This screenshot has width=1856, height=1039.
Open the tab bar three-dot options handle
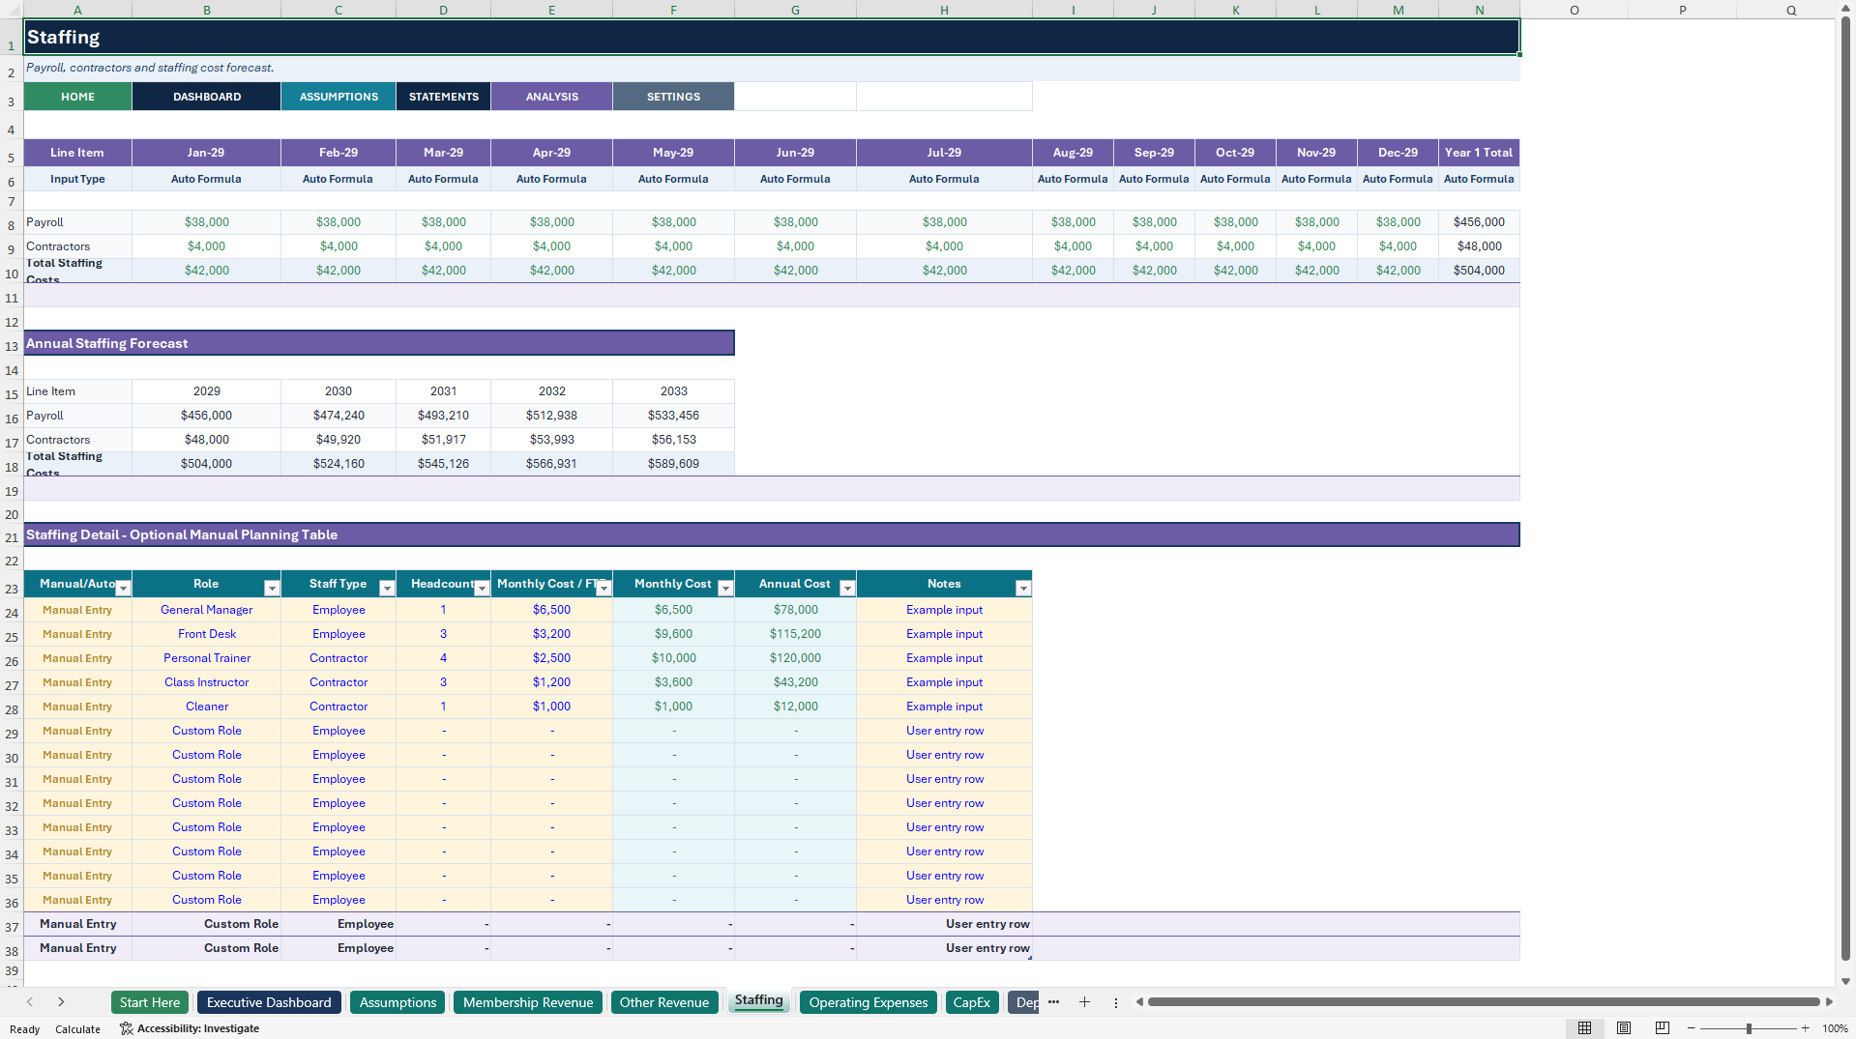point(1116,1002)
